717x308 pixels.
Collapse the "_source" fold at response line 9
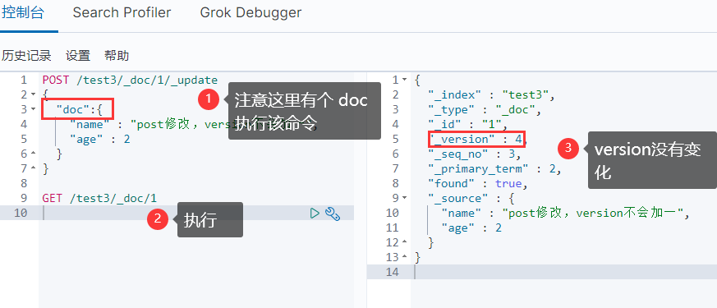tap(404, 198)
